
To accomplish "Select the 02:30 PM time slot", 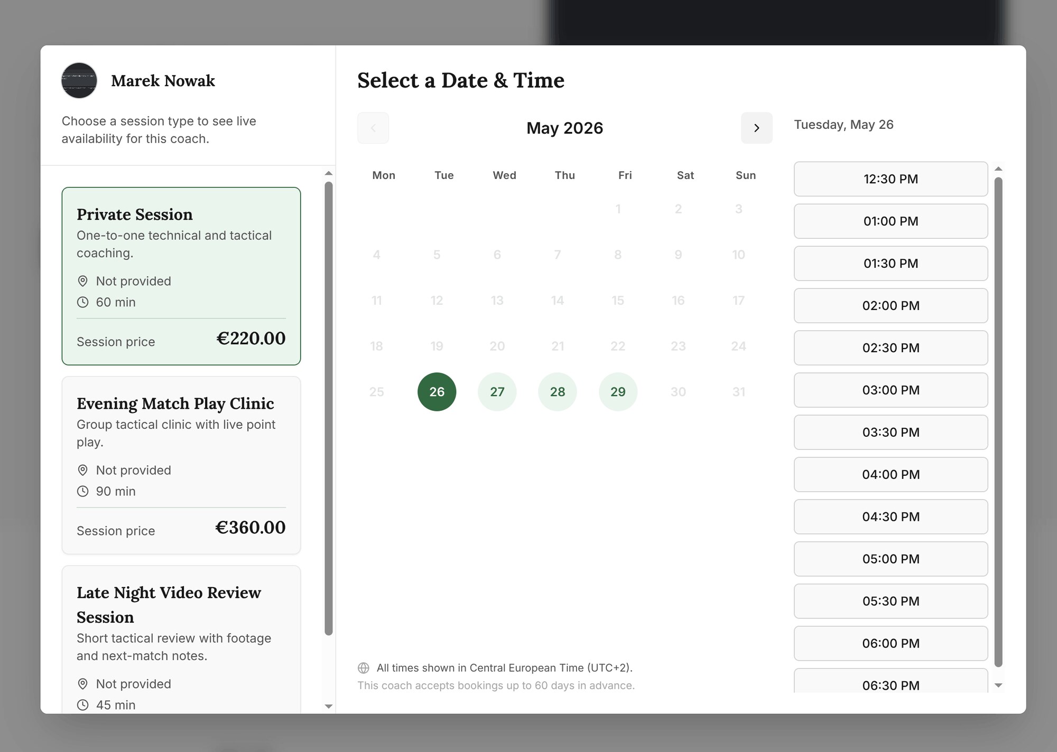I will [891, 348].
